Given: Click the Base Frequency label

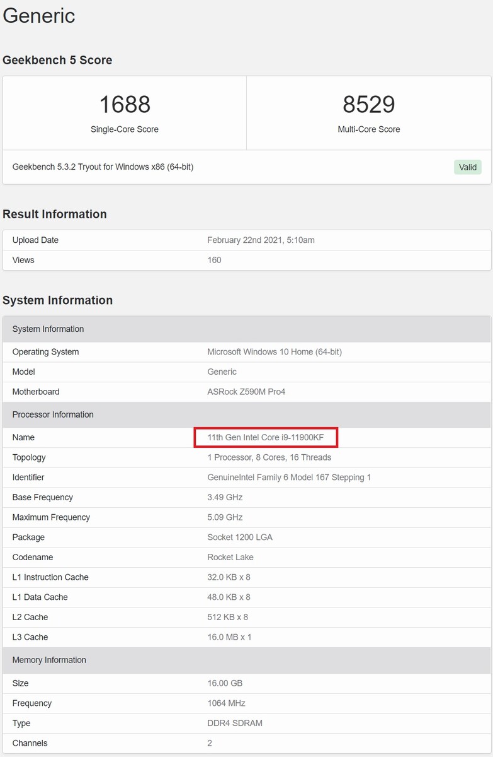Looking at the screenshot, I should (42, 497).
